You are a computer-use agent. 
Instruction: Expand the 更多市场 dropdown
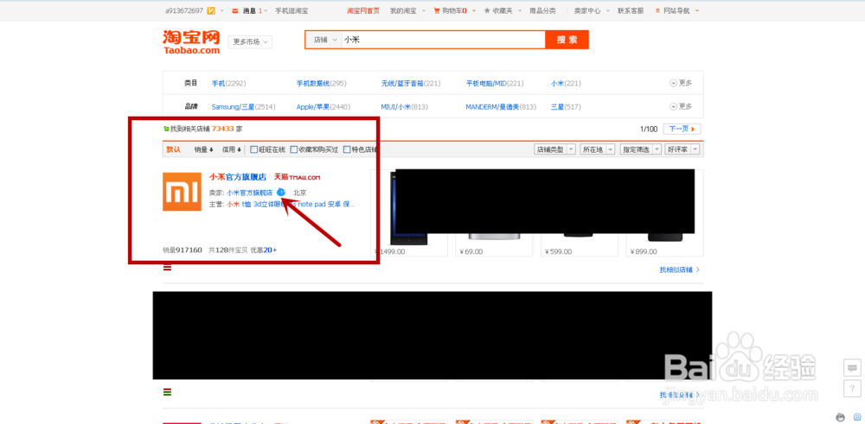coord(250,41)
